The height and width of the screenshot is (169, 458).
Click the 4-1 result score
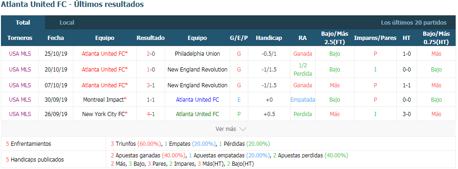click(151, 114)
